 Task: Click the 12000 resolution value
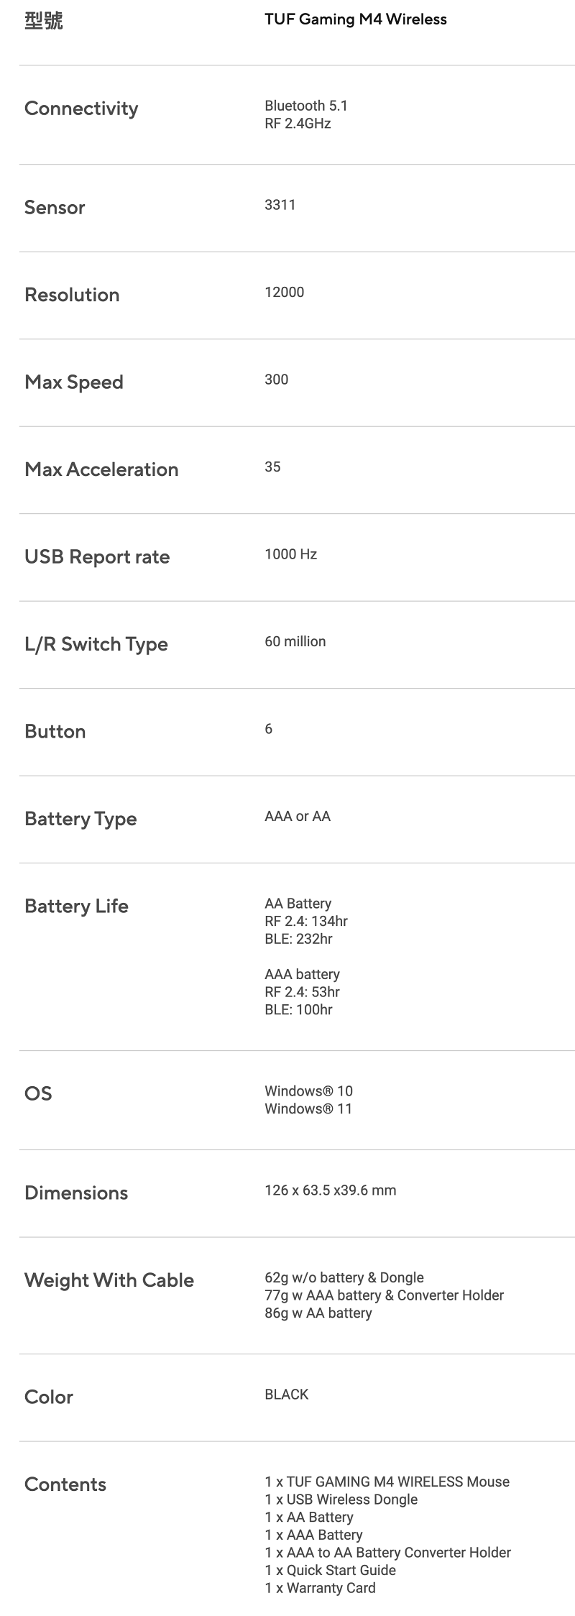(x=284, y=292)
